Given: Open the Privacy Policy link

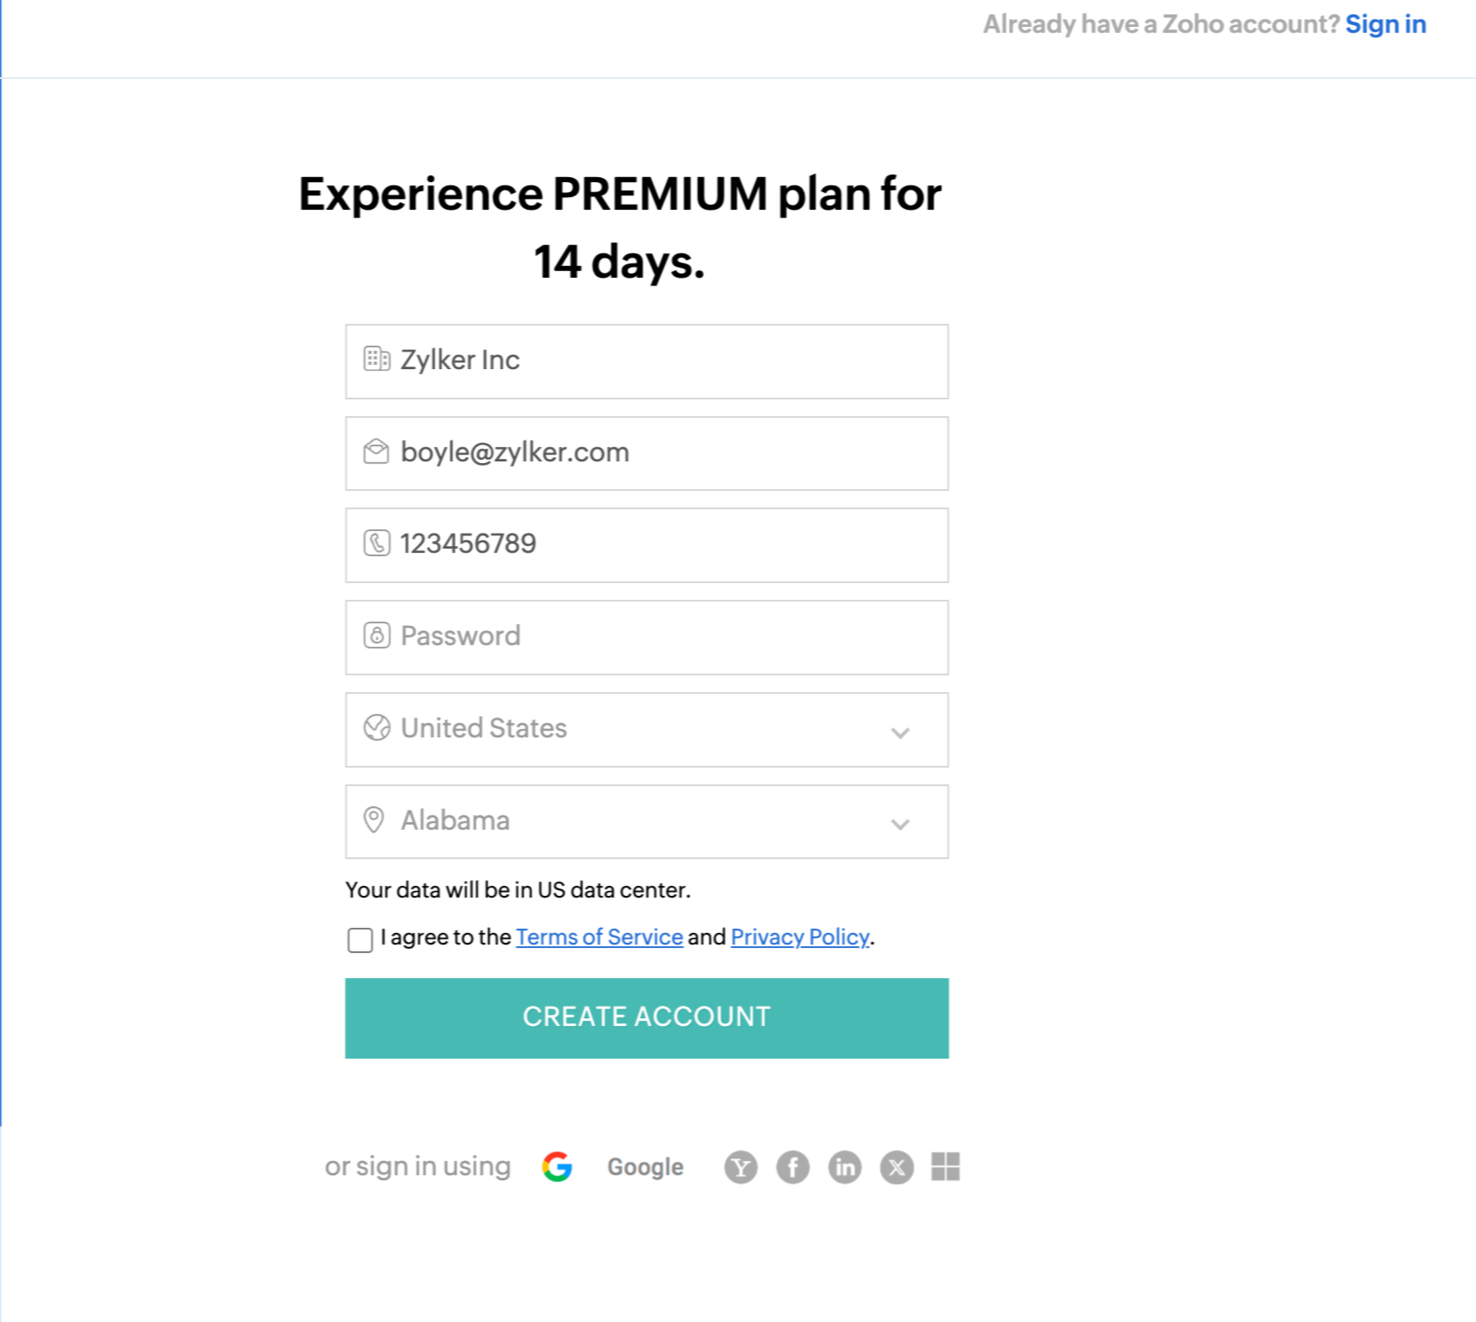Looking at the screenshot, I should pyautogui.click(x=799, y=937).
